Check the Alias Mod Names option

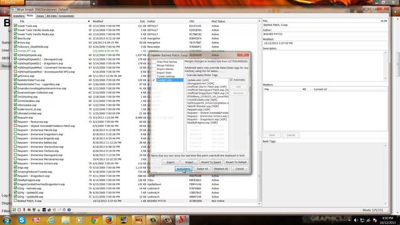click(x=154, y=62)
